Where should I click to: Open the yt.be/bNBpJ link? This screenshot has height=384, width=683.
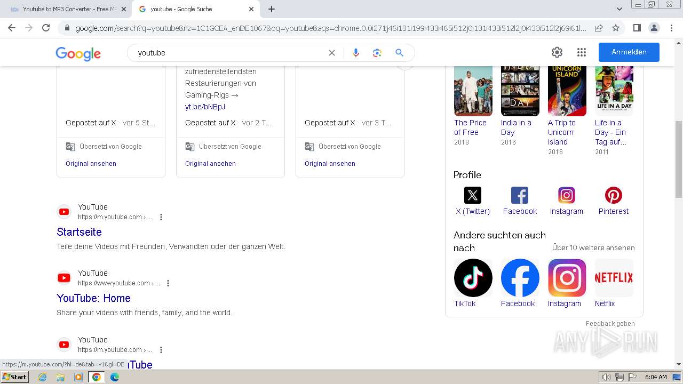coord(205,107)
